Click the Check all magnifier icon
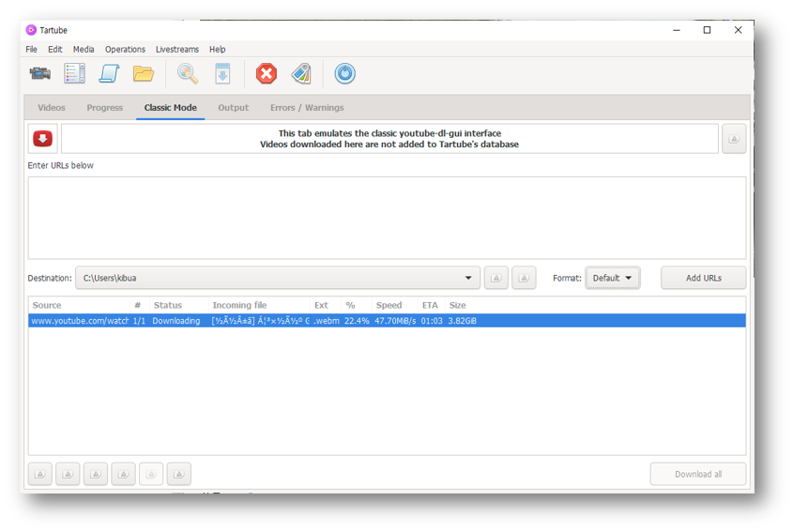This screenshot has width=793, height=532. tap(187, 74)
